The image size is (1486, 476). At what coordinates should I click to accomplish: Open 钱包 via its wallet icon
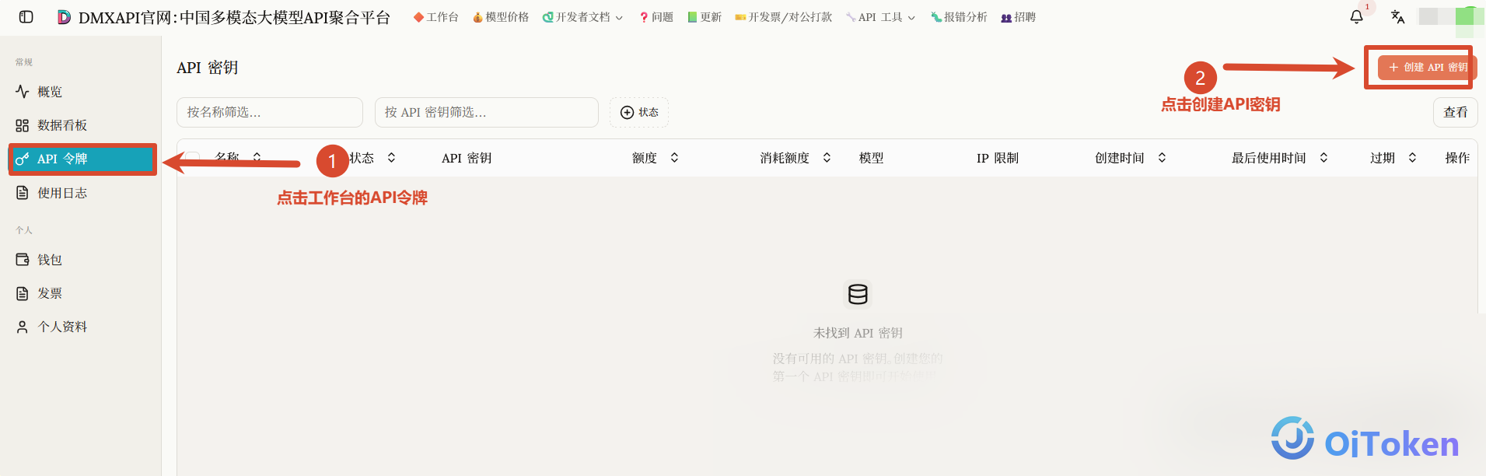point(23,260)
